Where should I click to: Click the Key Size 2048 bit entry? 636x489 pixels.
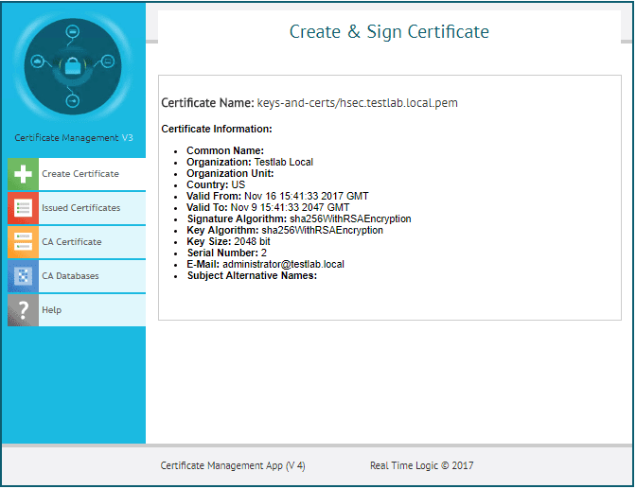(228, 241)
